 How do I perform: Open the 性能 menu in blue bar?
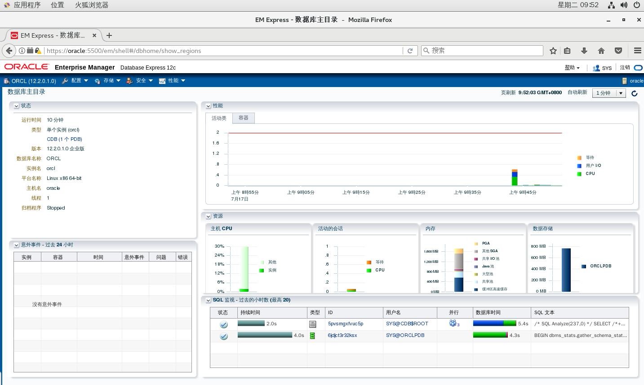tap(172, 81)
